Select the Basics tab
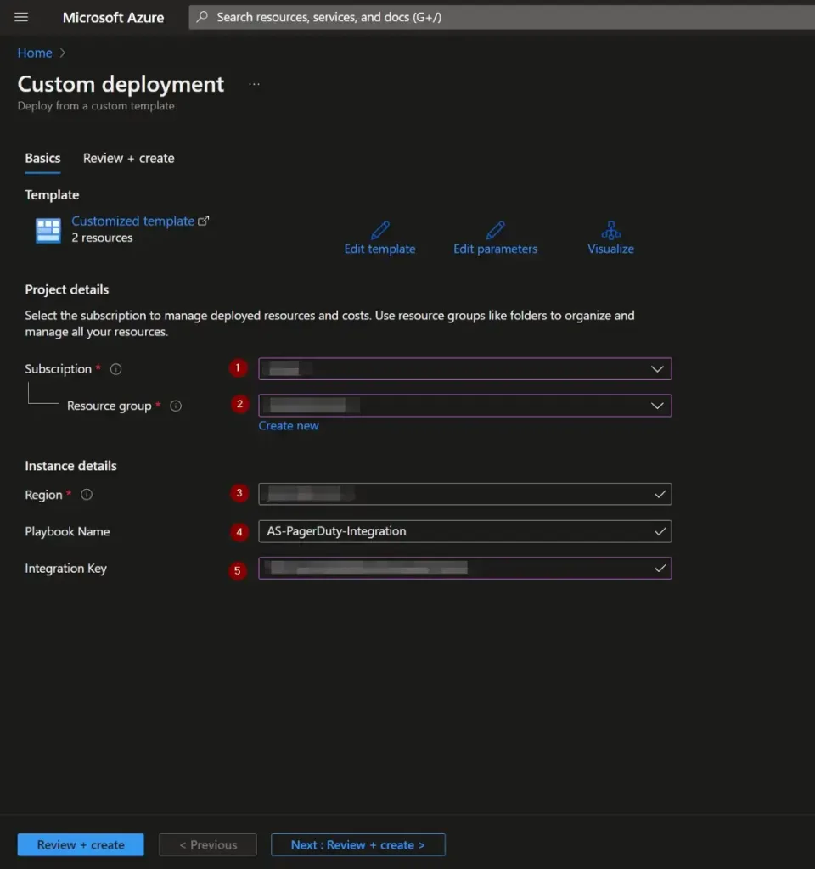815x869 pixels. pyautogui.click(x=42, y=158)
